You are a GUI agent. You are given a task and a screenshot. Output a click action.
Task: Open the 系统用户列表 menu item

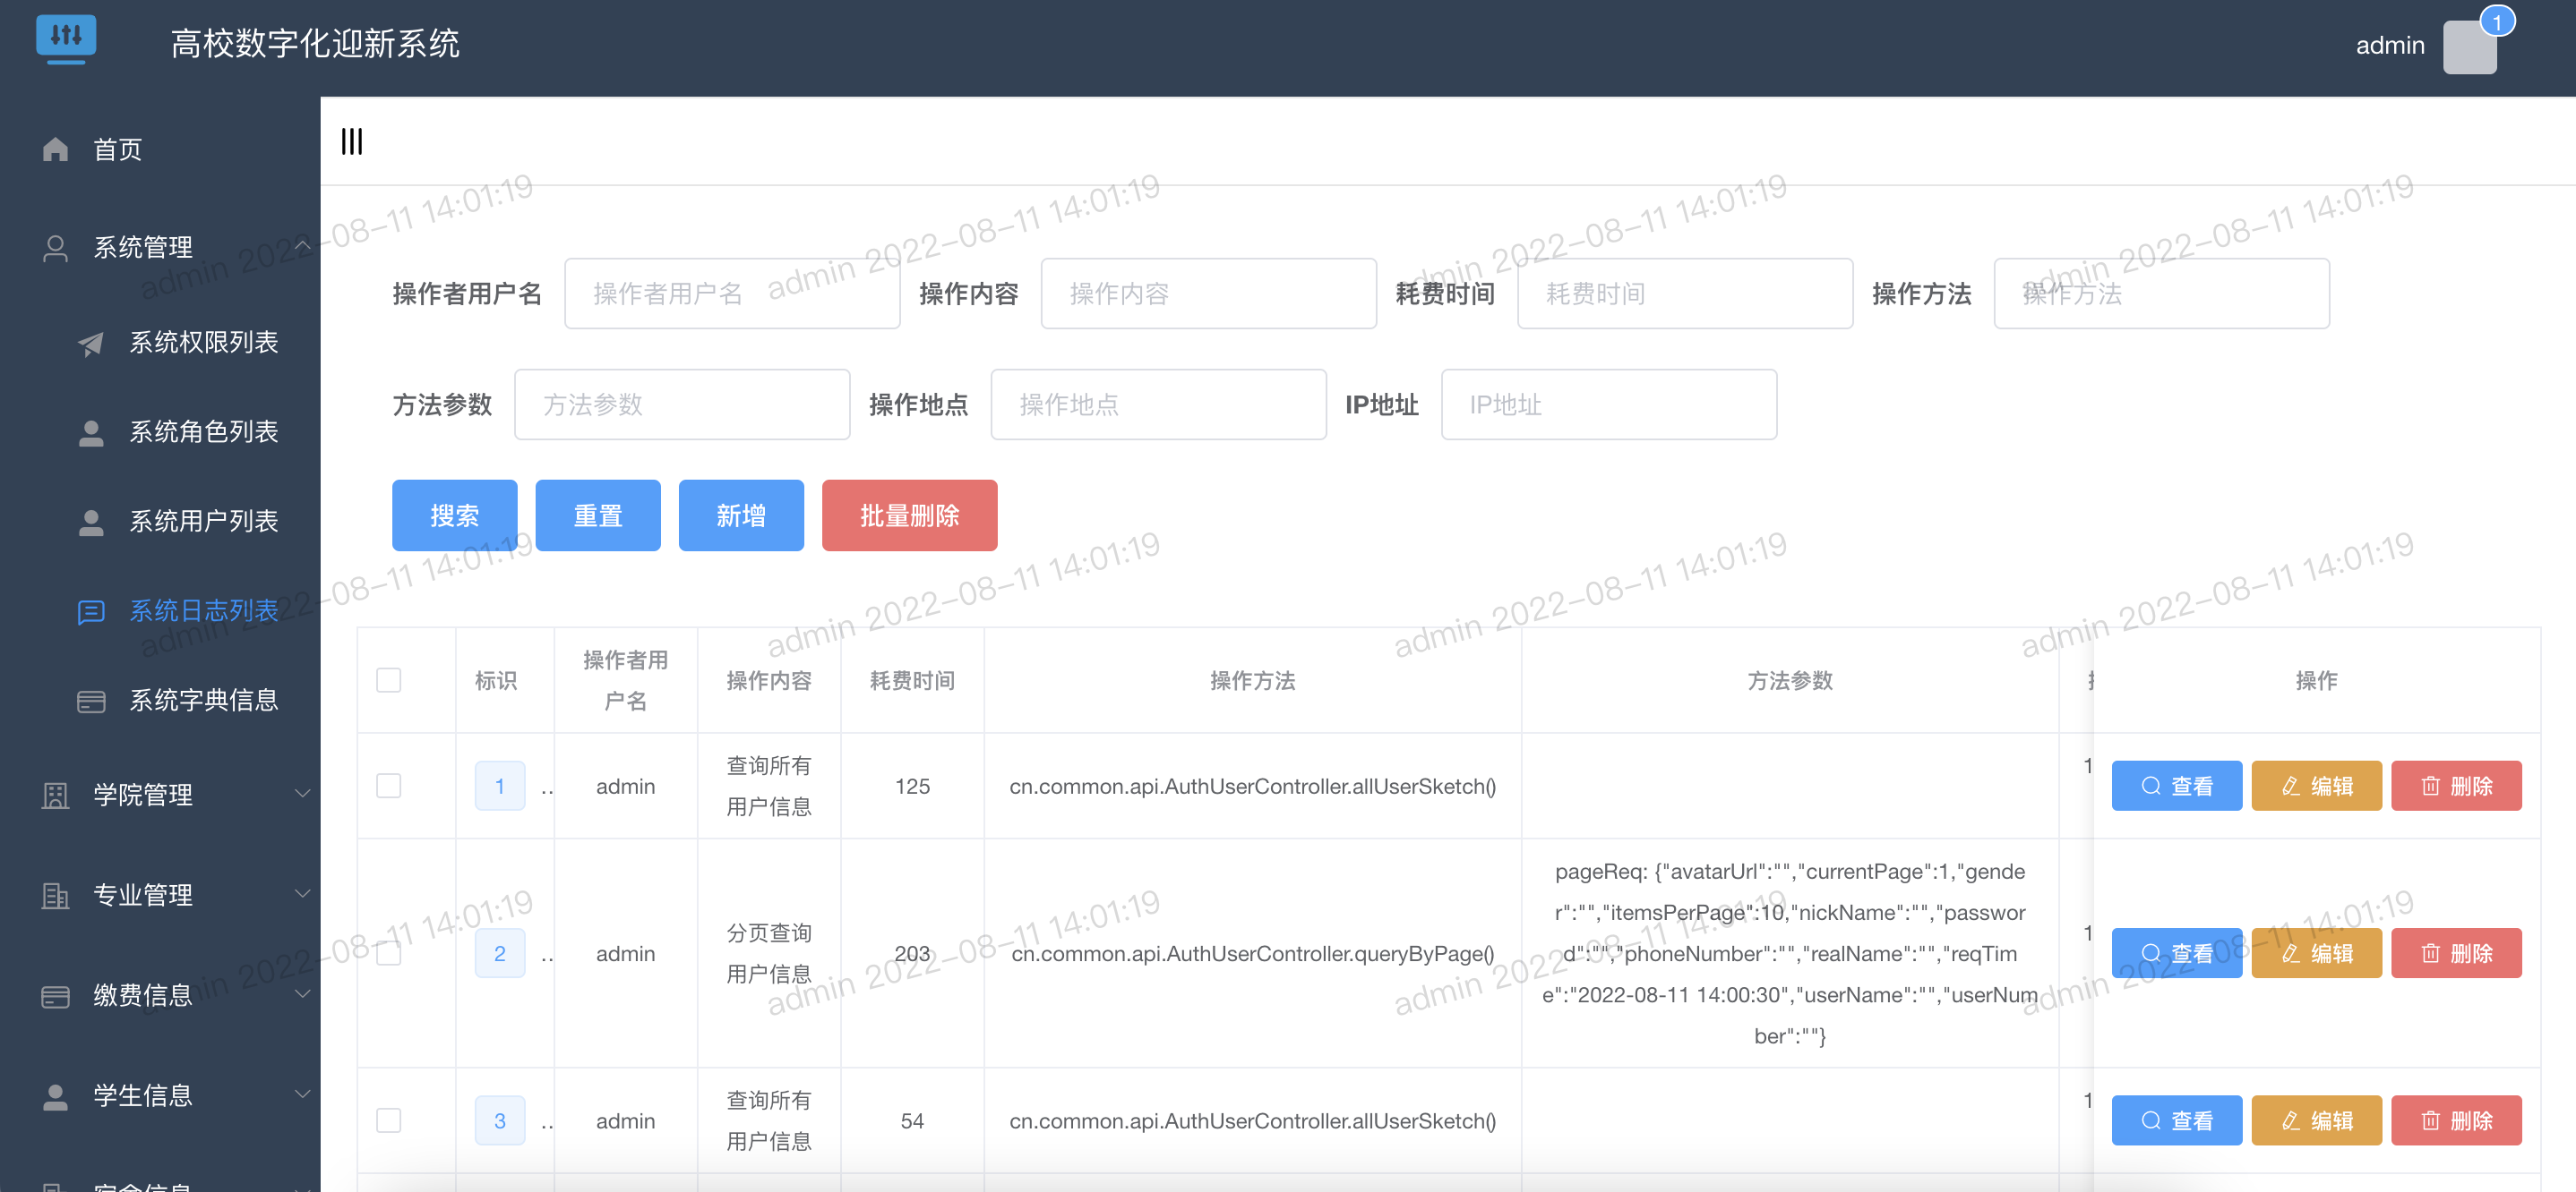tap(160, 522)
